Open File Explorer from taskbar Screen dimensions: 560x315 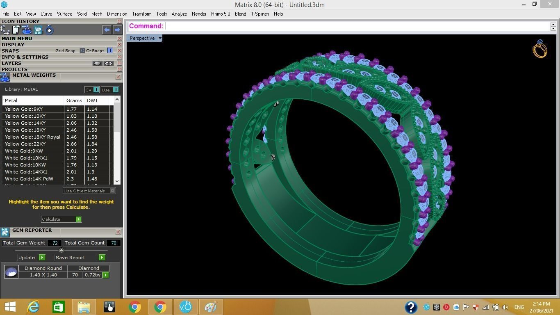coord(84,307)
